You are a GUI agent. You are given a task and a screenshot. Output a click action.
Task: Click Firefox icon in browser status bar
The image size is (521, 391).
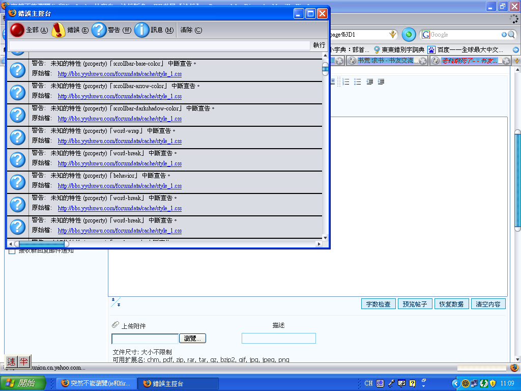coord(514,368)
